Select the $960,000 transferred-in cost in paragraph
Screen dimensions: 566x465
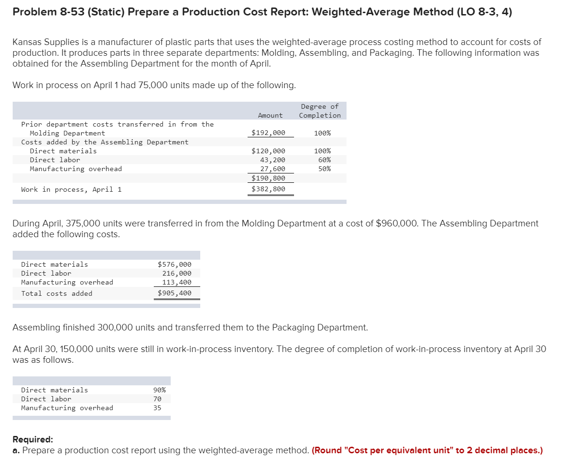[396, 223]
